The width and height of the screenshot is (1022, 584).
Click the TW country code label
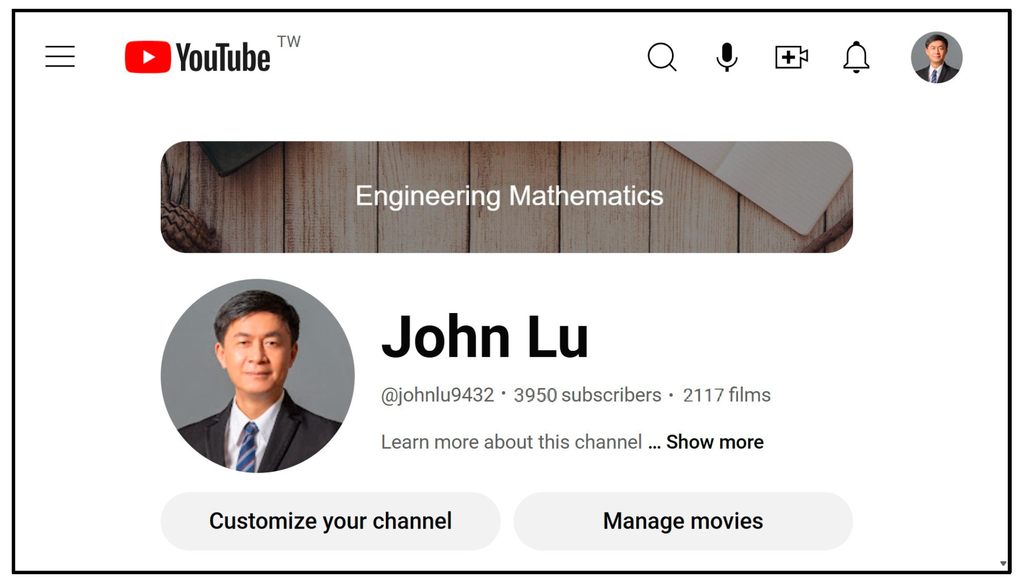click(x=289, y=42)
